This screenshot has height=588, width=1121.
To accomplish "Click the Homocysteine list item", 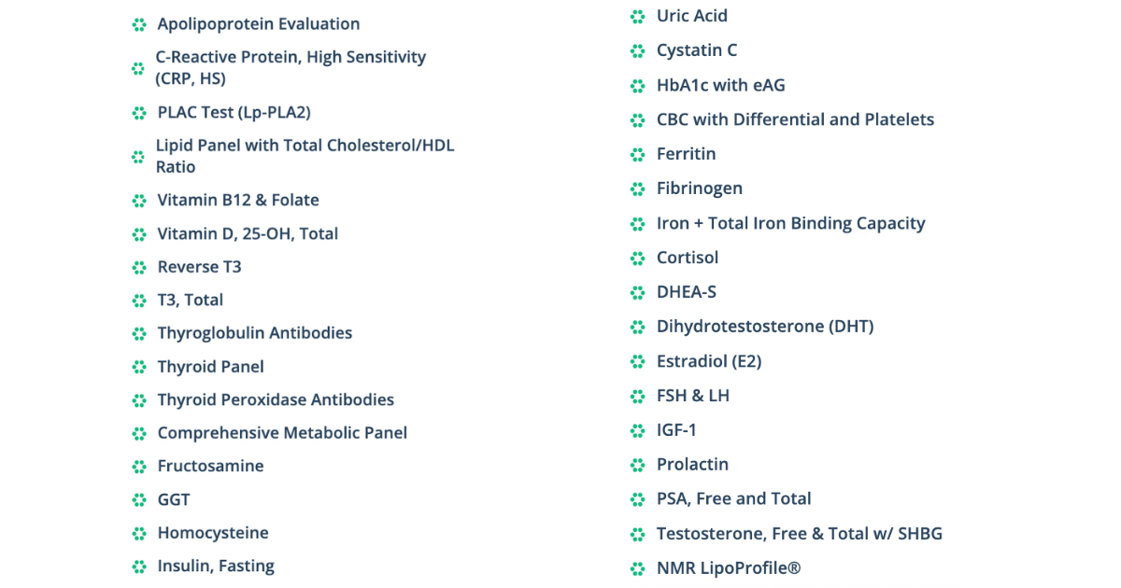I will point(213,534).
